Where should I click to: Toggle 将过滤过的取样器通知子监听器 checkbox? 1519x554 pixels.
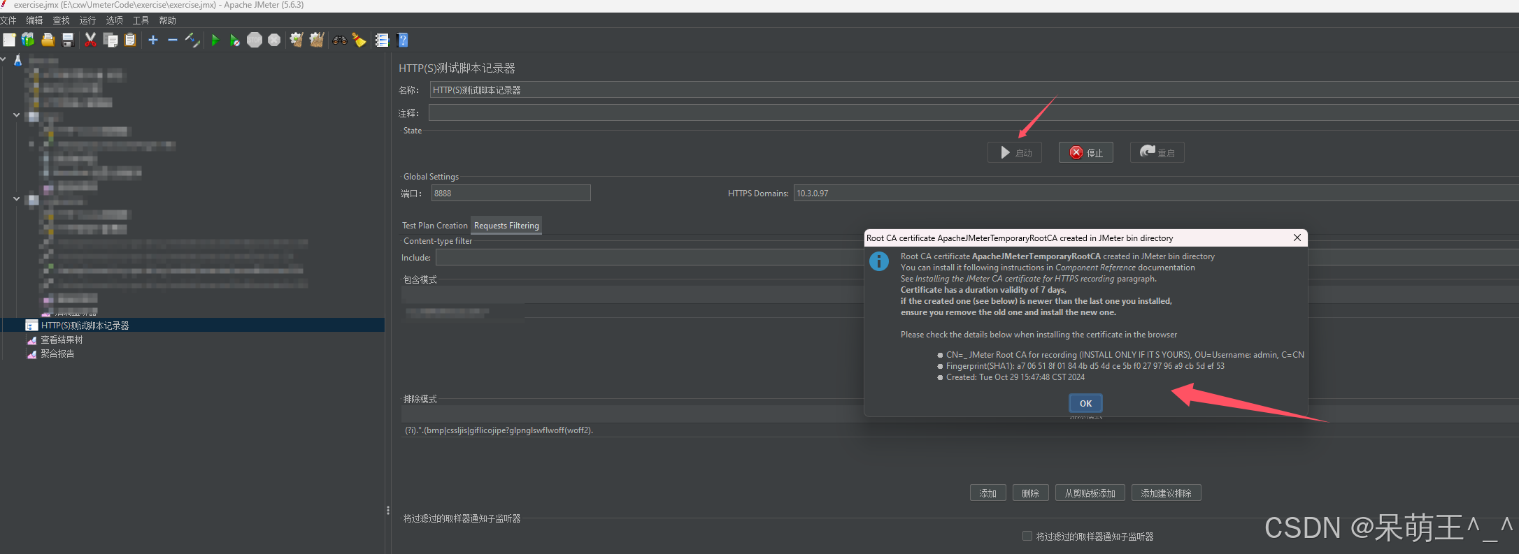tap(1027, 536)
